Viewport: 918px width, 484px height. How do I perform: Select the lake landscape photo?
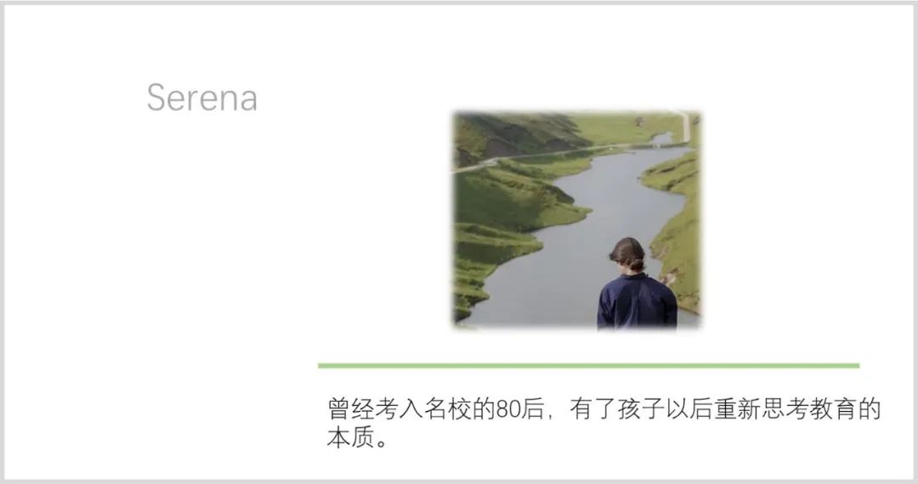coord(576,221)
